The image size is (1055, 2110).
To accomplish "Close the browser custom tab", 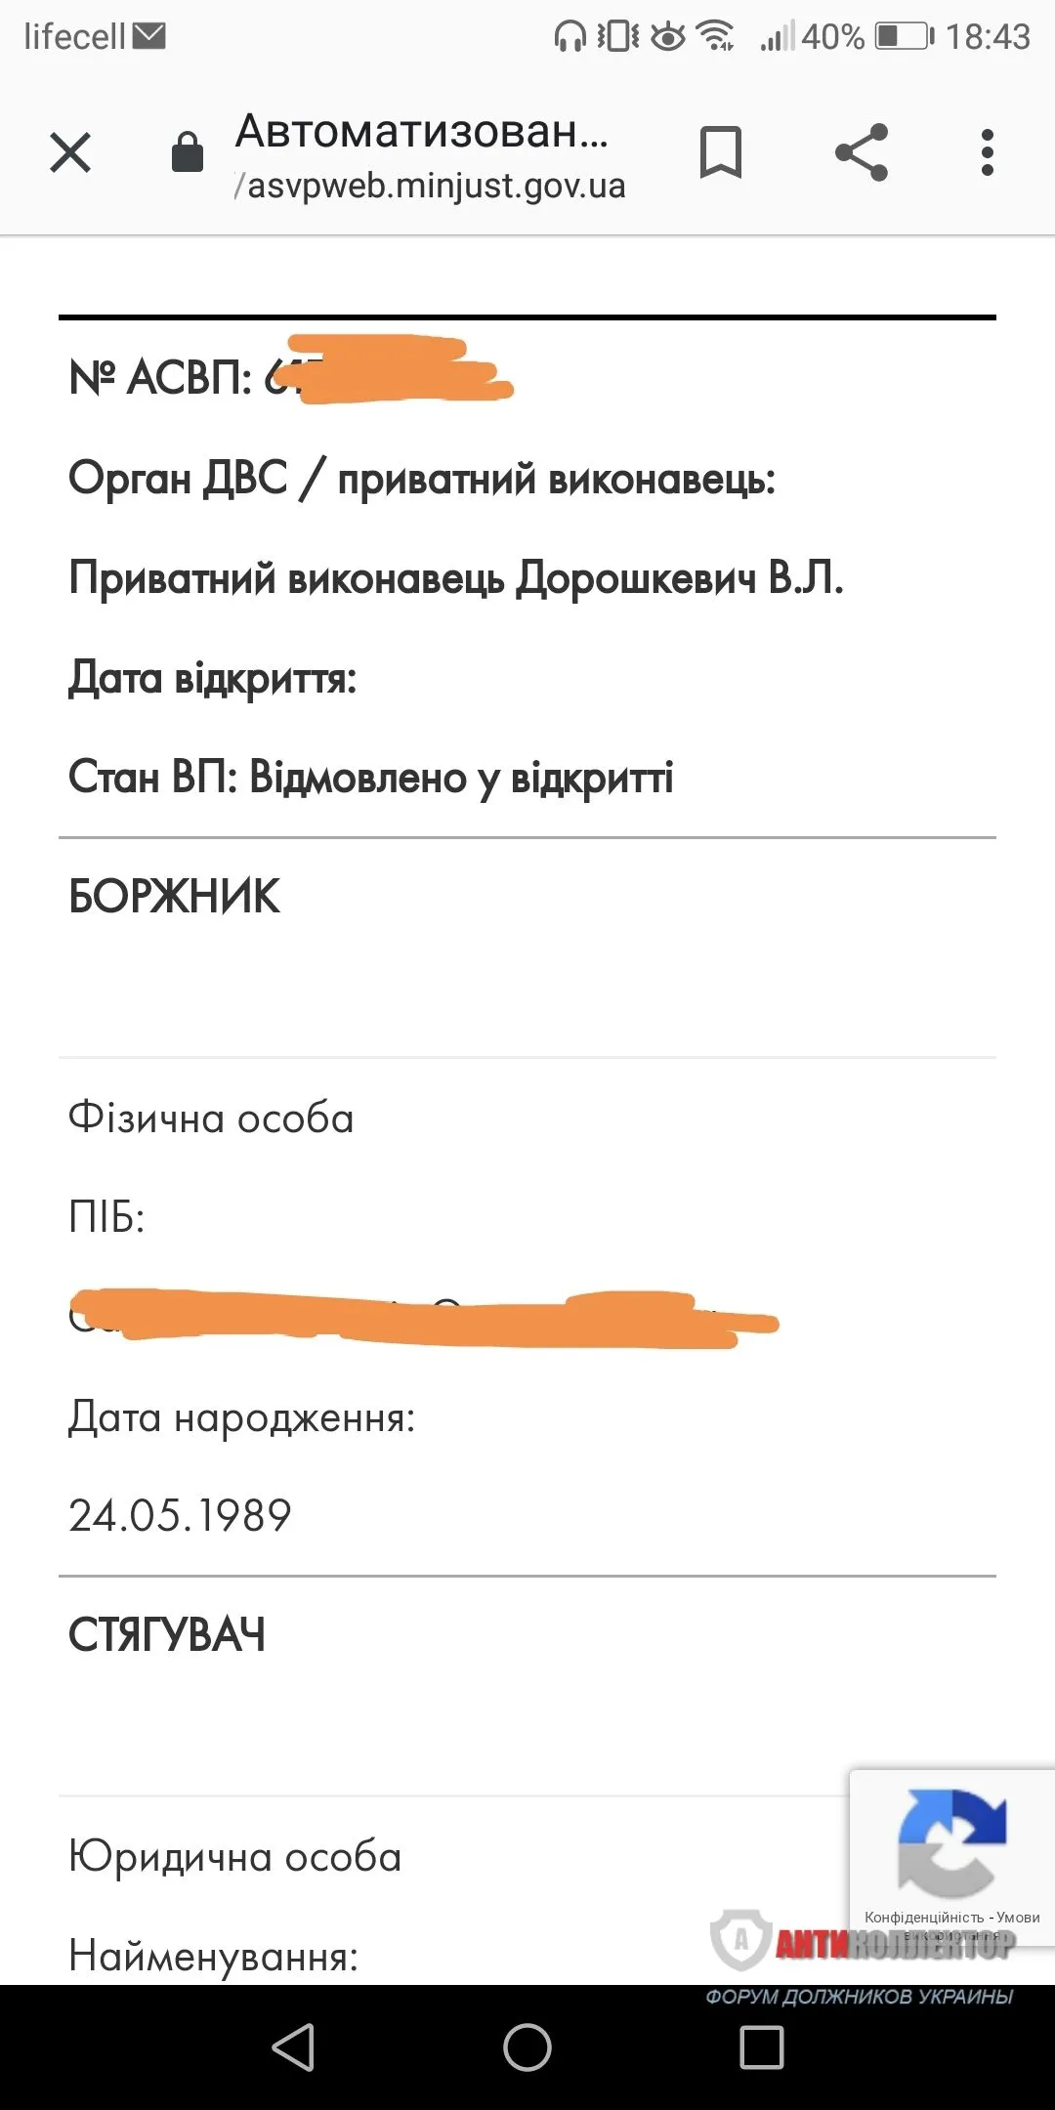I will coord(70,152).
